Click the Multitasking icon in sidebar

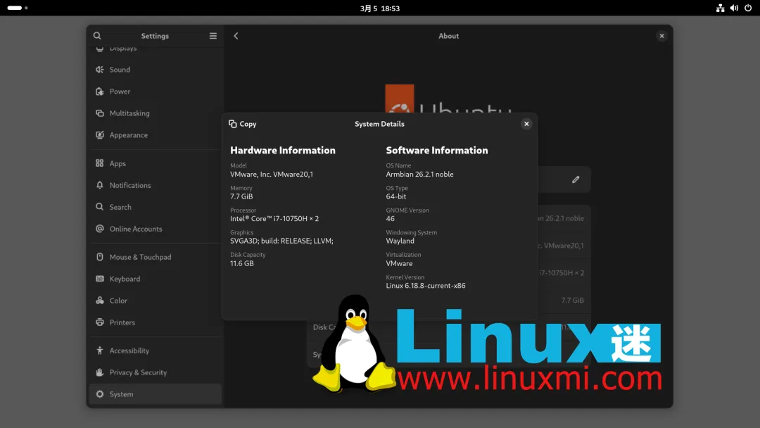[100, 113]
